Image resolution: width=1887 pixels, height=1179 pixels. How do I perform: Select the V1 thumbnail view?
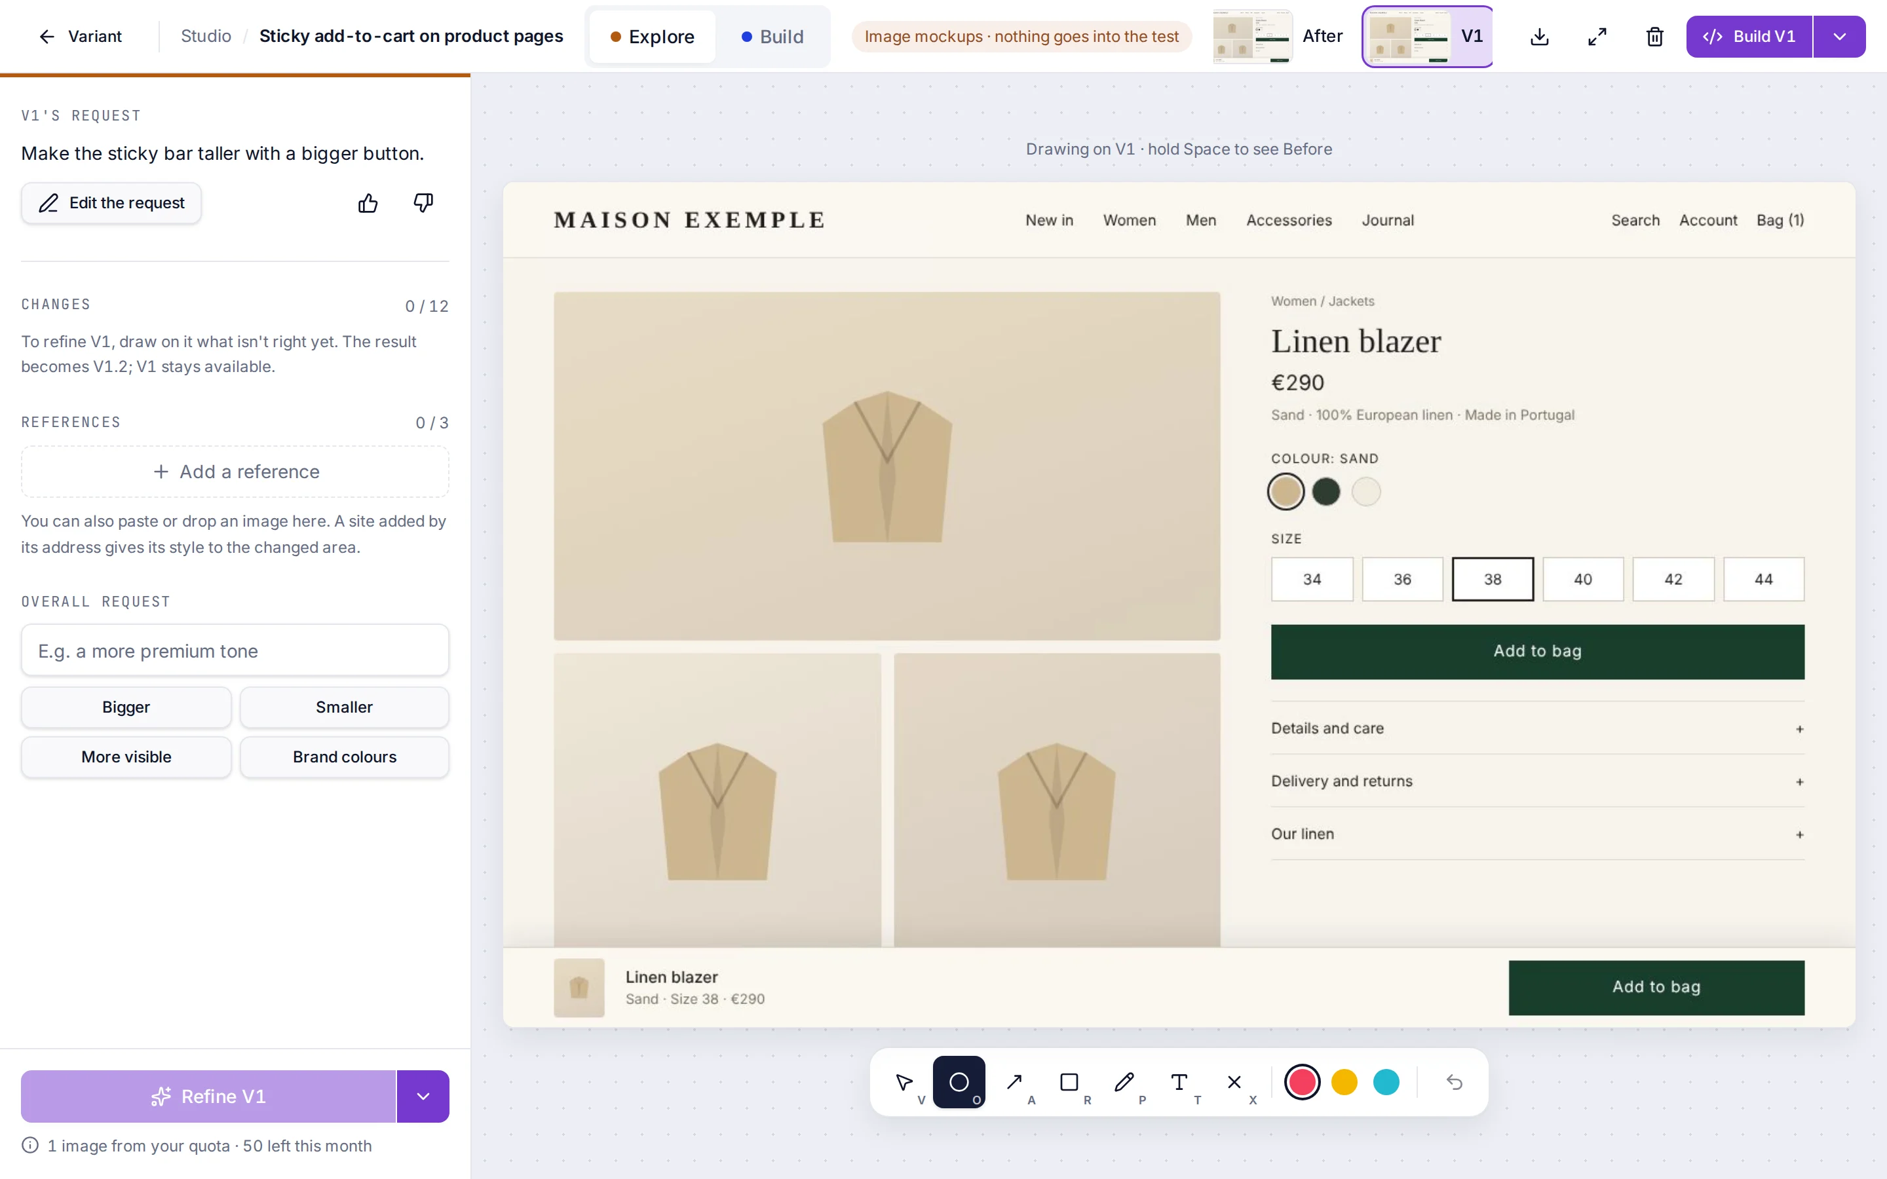click(x=1427, y=37)
